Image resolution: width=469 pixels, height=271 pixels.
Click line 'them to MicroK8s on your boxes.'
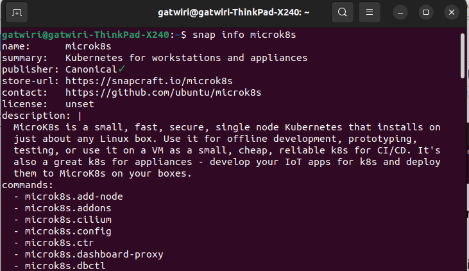tap(103, 173)
